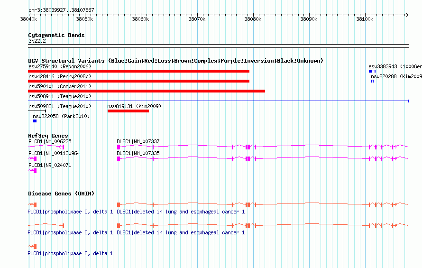Click the Cytogenetic Bands track title
This screenshot has width=422, height=268.
[x=56, y=35]
